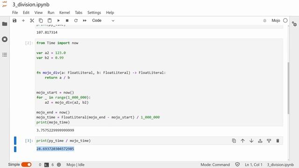Collapse cell 3 output using blue bar

pyautogui.click(x=15, y=149)
